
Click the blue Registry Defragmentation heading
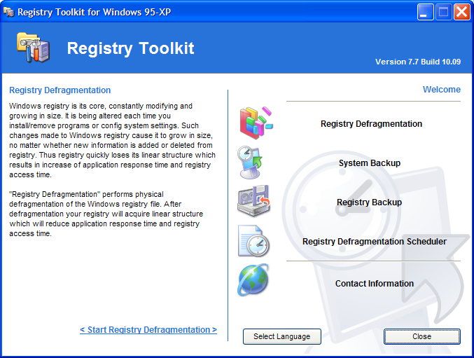coord(60,90)
